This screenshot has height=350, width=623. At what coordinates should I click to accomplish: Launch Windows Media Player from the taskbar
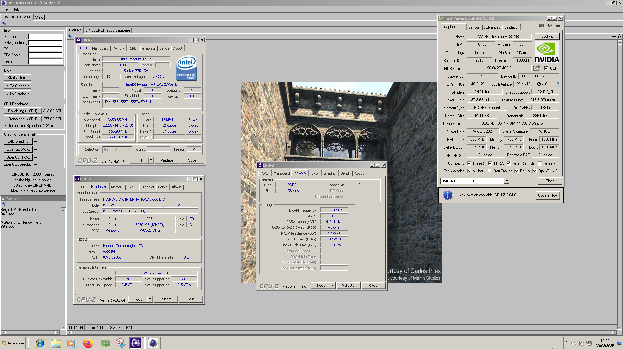point(71,343)
